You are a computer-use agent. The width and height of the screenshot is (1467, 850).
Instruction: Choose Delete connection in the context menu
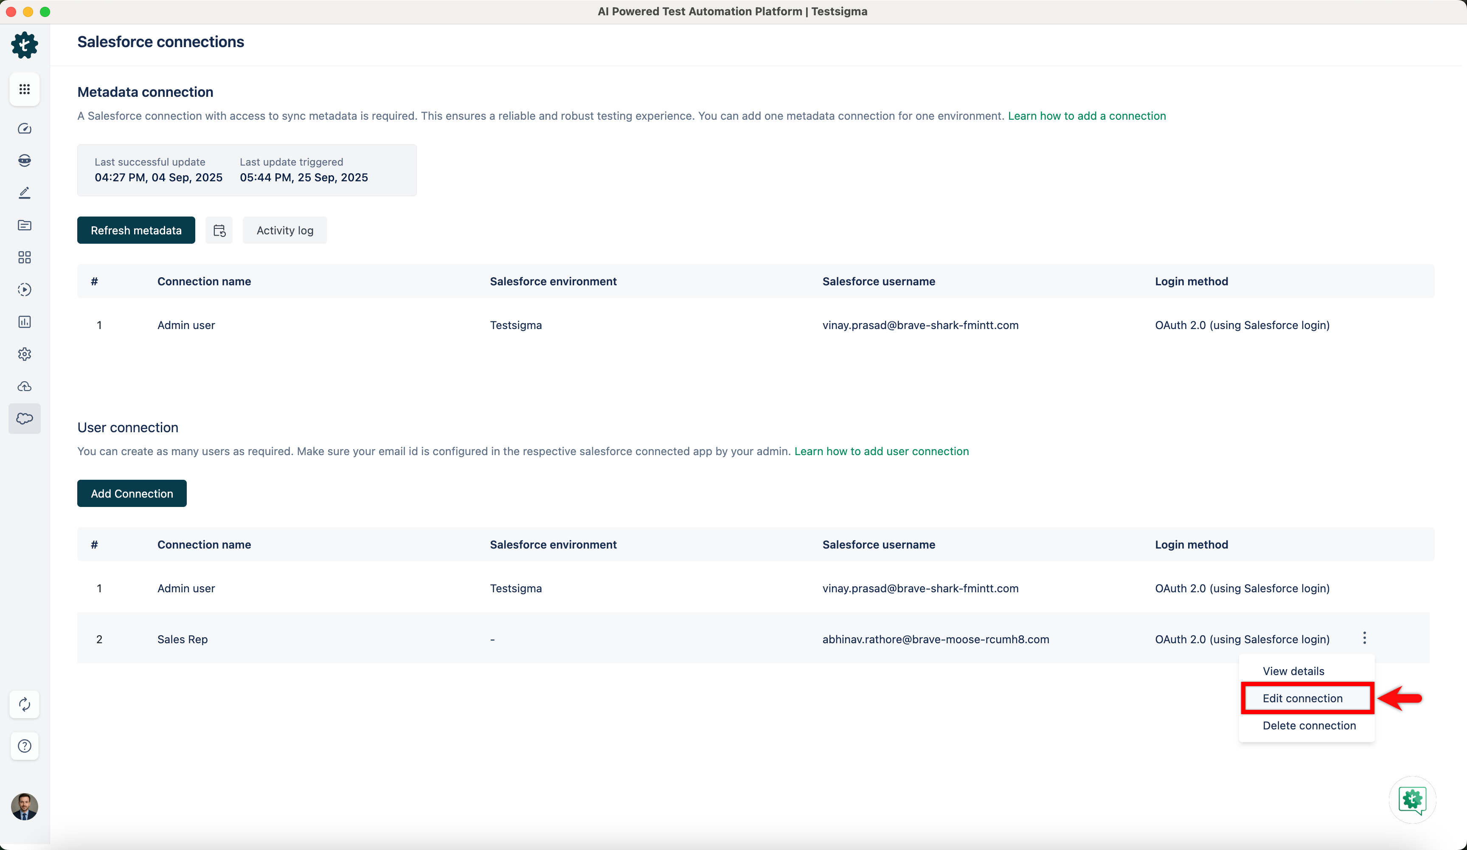(1309, 726)
